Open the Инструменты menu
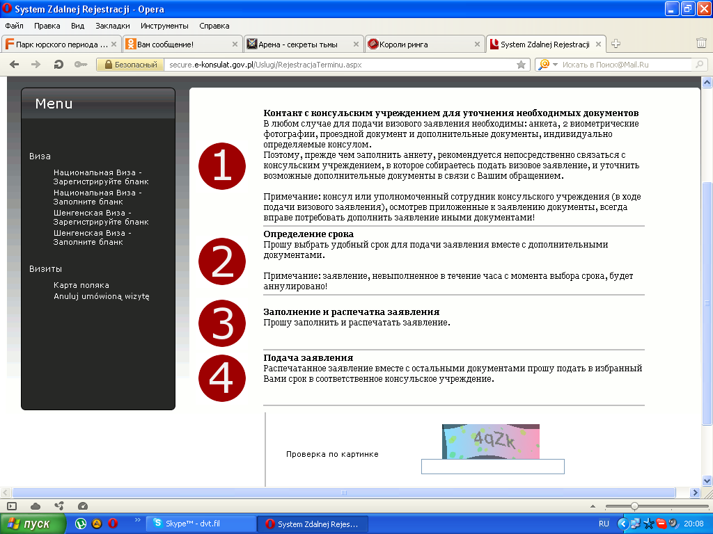The width and height of the screenshot is (713, 534). click(x=164, y=26)
